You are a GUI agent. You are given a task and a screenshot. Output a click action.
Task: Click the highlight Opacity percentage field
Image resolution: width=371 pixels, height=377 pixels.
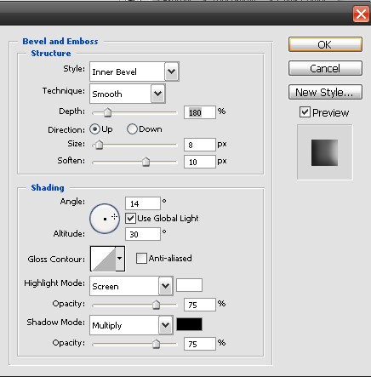pyautogui.click(x=200, y=305)
